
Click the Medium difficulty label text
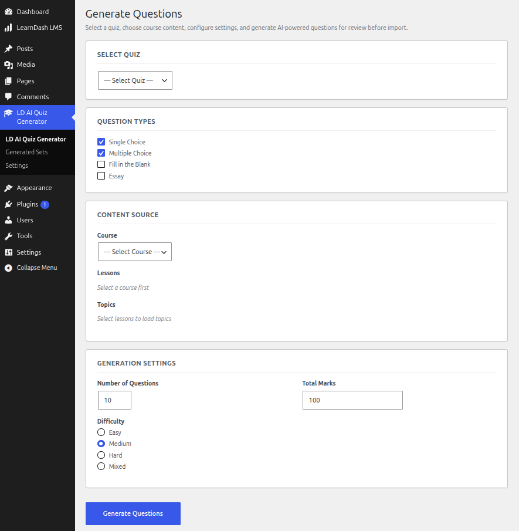coord(120,444)
